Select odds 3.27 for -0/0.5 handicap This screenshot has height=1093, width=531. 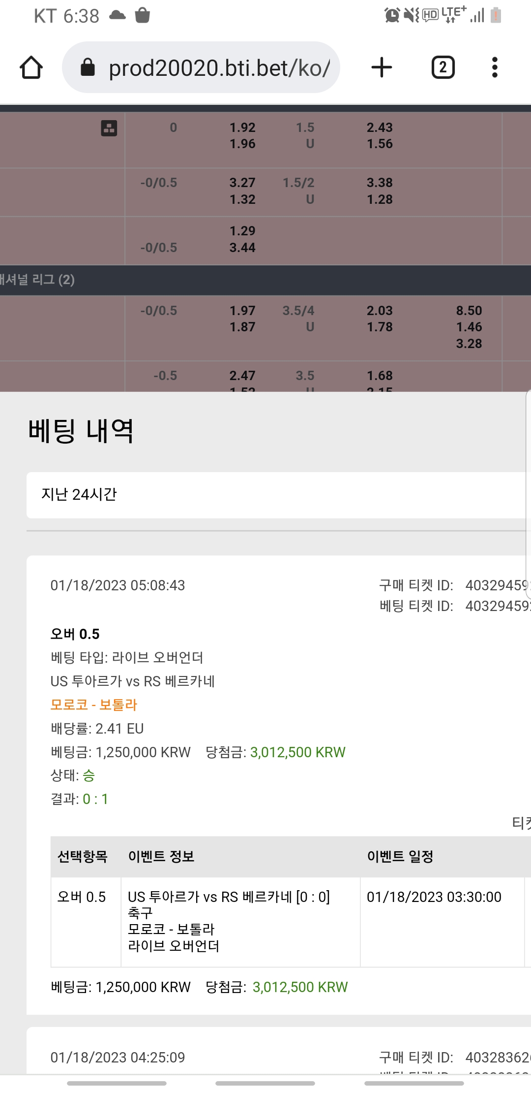(x=242, y=183)
